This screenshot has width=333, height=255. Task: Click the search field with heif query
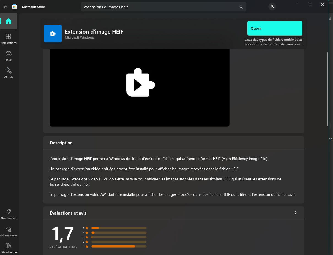click(160, 7)
